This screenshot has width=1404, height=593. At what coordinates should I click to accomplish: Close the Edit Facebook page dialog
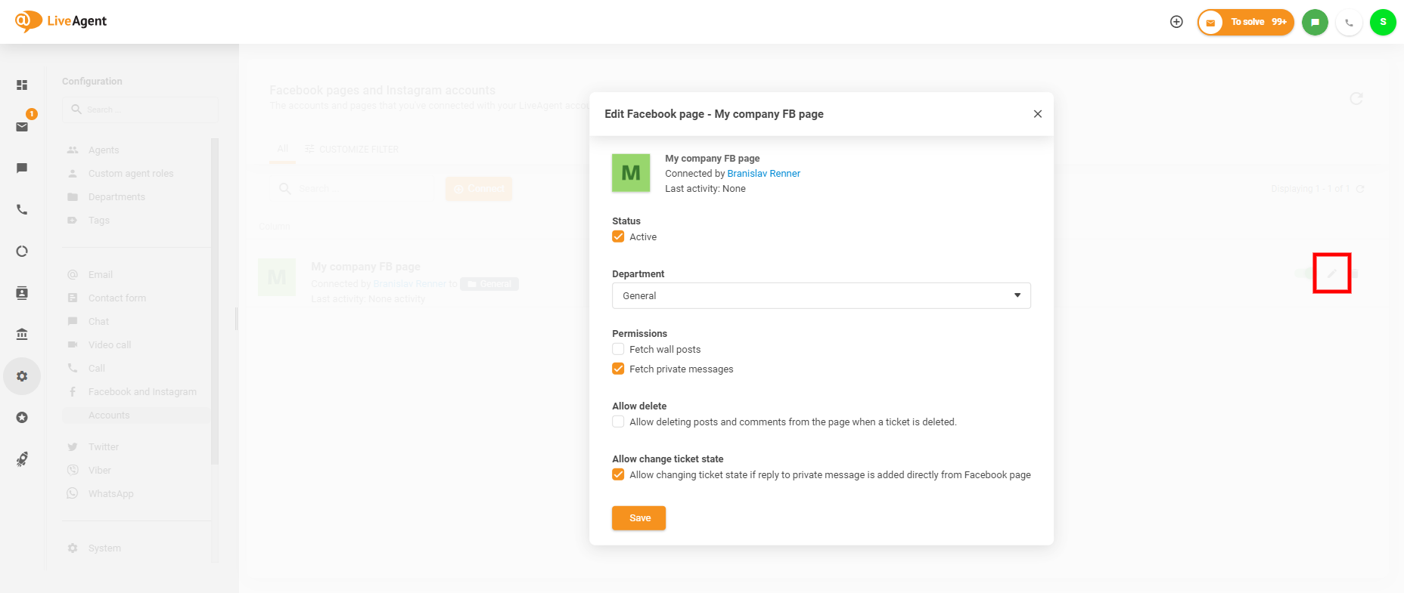coord(1037,114)
